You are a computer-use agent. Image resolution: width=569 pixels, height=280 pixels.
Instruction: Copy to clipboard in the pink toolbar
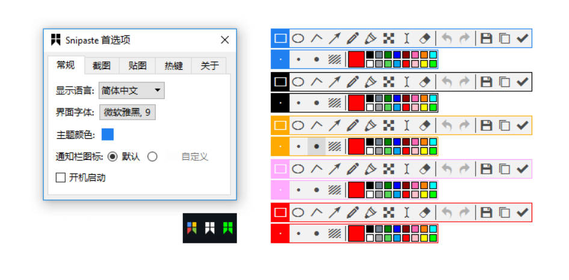click(x=504, y=169)
